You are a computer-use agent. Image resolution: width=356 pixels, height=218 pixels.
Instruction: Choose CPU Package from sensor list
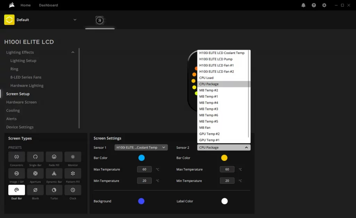(x=223, y=84)
